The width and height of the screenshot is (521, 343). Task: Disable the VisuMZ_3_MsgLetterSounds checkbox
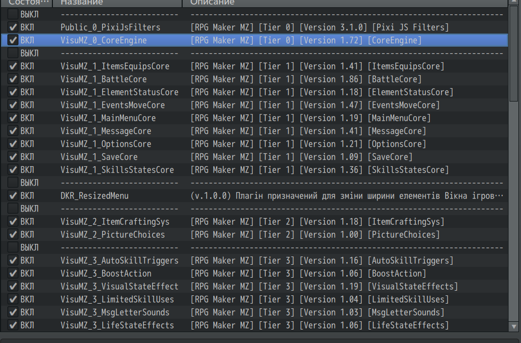13,312
